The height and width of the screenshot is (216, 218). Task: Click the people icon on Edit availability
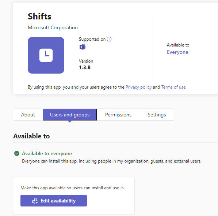click(35, 201)
